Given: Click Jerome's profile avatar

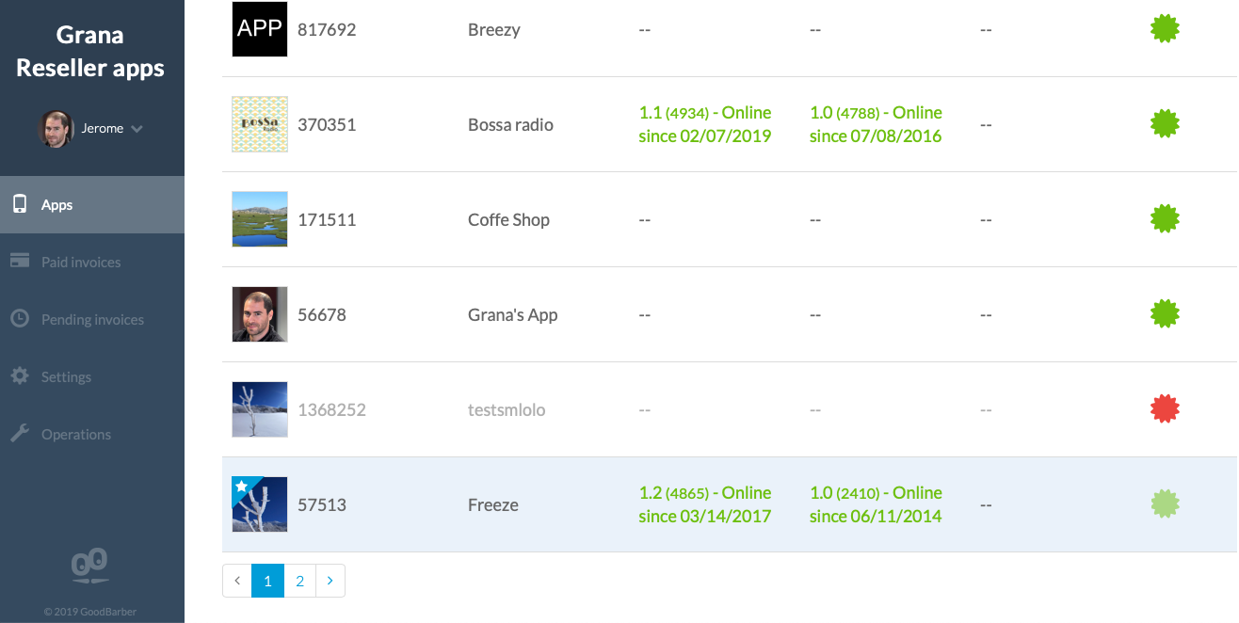Looking at the screenshot, I should [x=56, y=129].
